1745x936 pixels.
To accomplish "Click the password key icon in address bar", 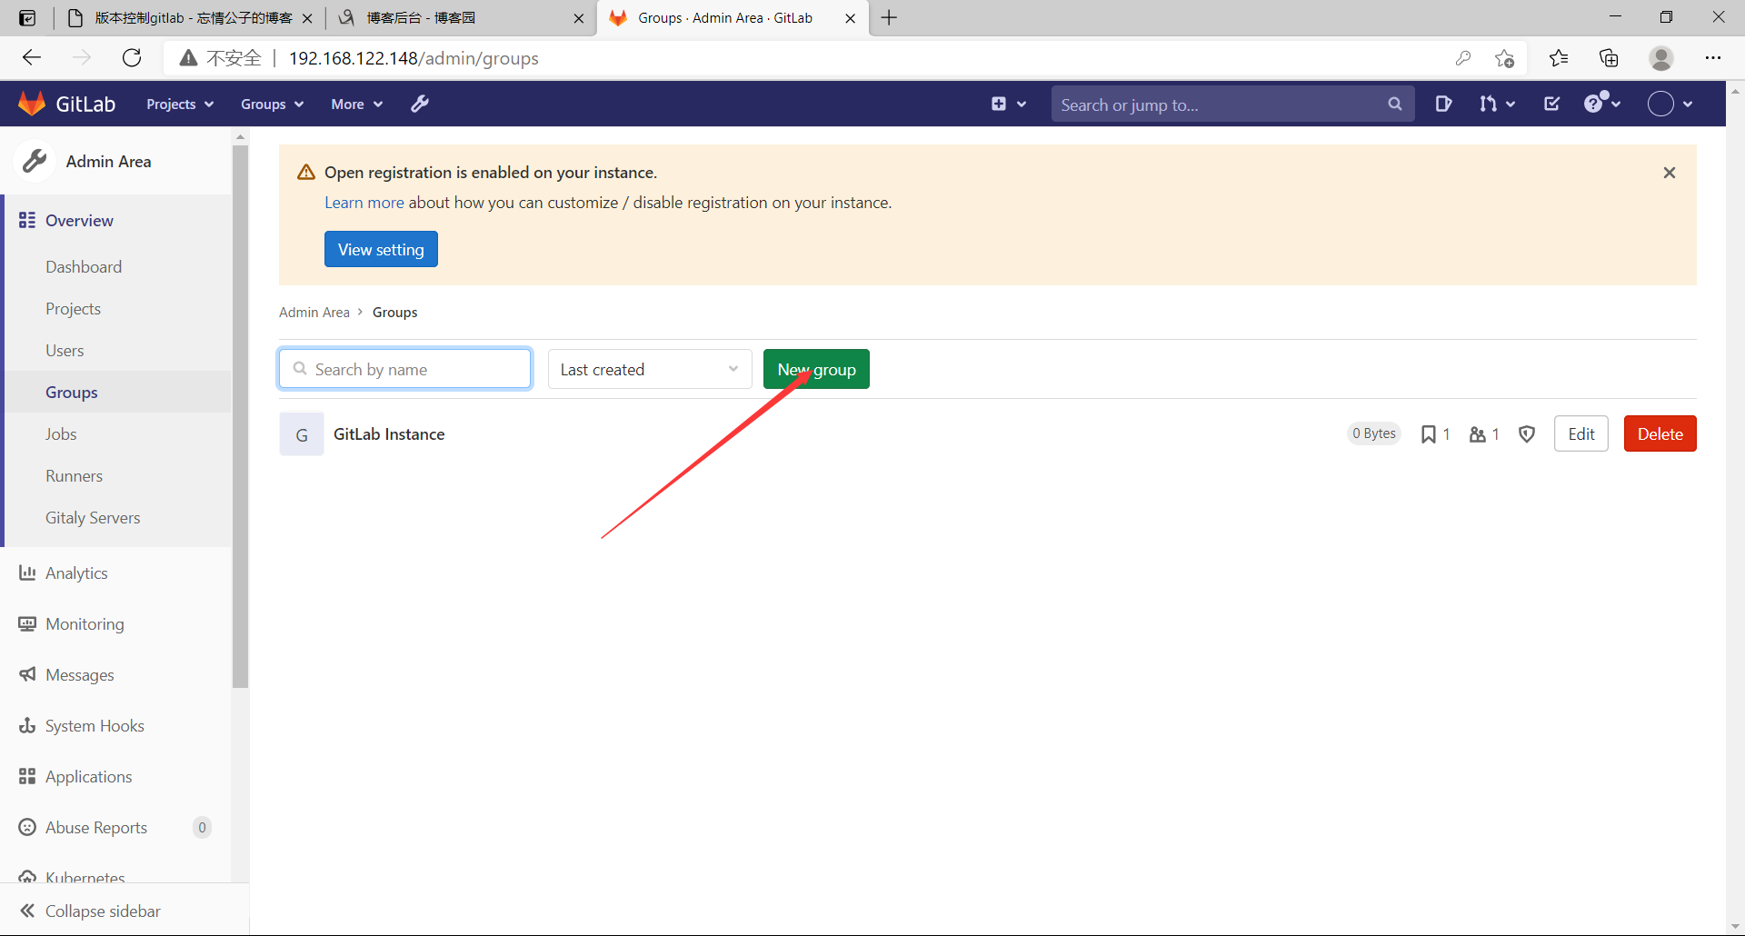I will (1463, 58).
